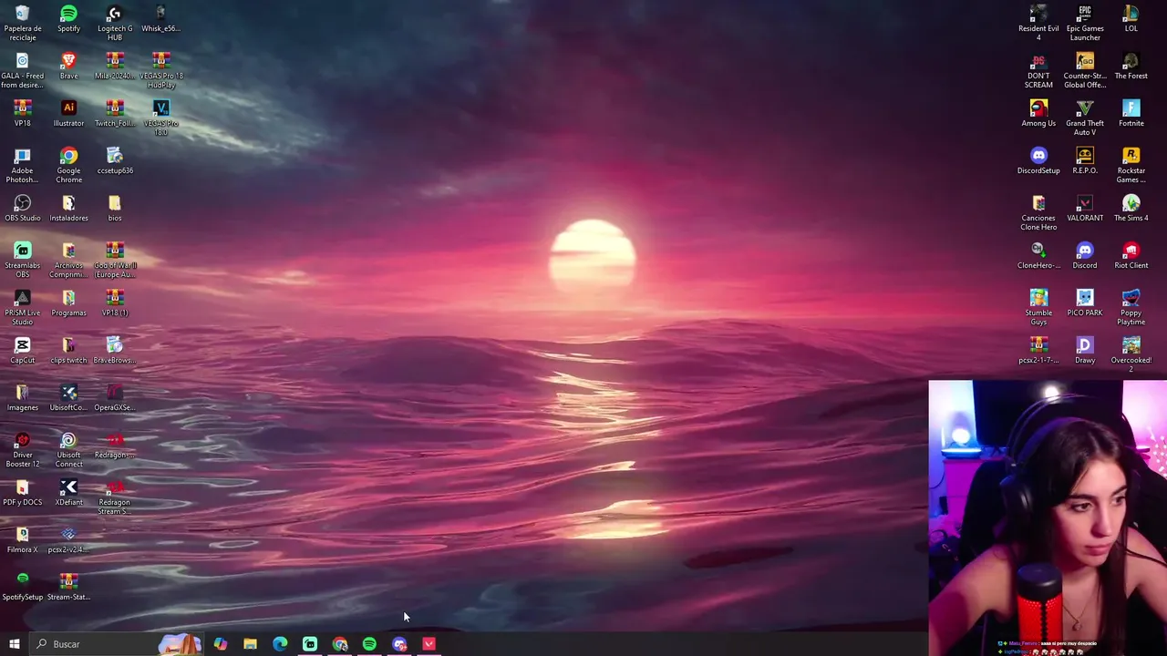Select the Epic Games Launcher shortcut
Viewport: 1167px width, 656px height.
coord(1085,22)
